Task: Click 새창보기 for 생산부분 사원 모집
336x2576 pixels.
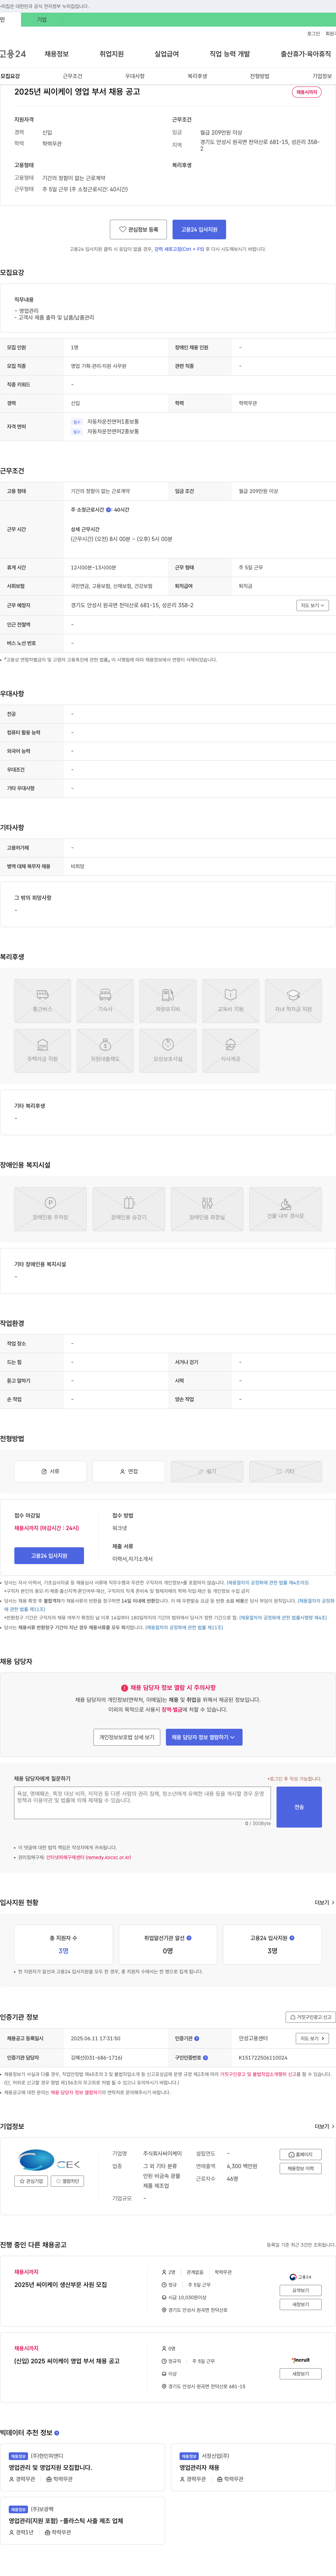Action: click(300, 2304)
